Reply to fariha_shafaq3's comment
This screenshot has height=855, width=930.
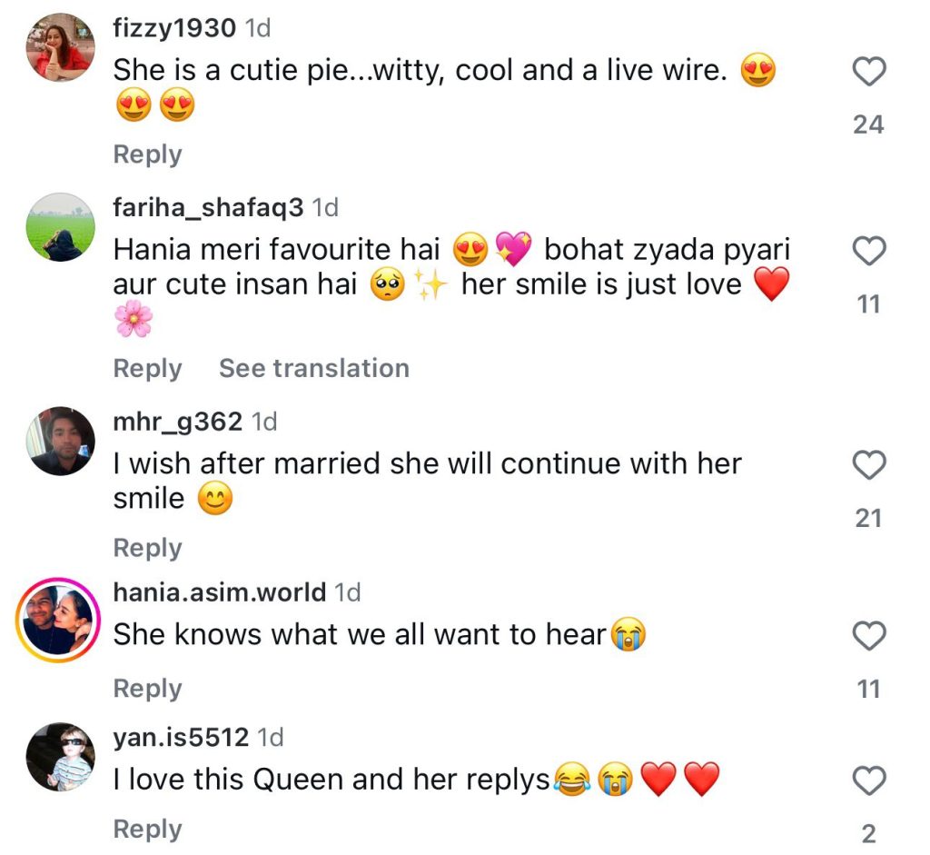tap(147, 368)
